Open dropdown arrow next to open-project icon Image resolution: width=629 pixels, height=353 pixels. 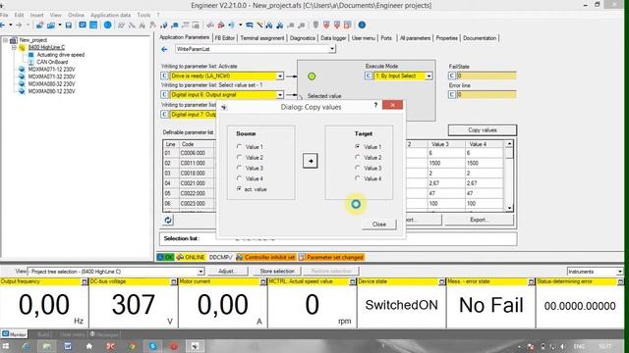[60, 25]
